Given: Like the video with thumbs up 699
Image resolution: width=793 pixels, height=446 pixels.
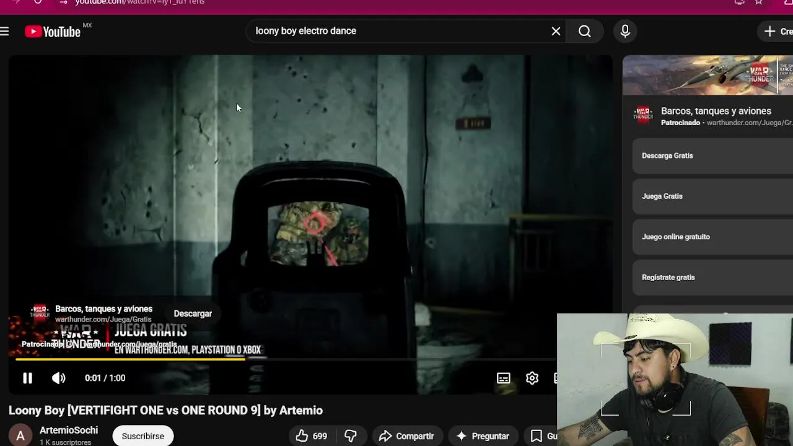Looking at the screenshot, I should (312, 436).
